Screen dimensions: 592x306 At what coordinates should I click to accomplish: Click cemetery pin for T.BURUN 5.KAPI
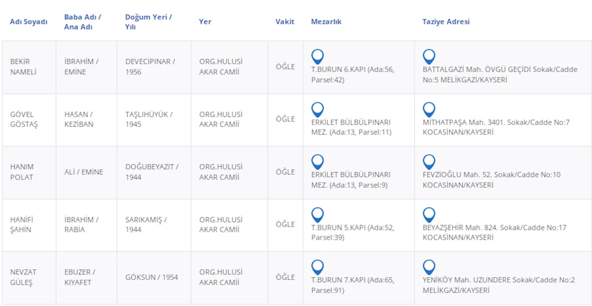[317, 214]
